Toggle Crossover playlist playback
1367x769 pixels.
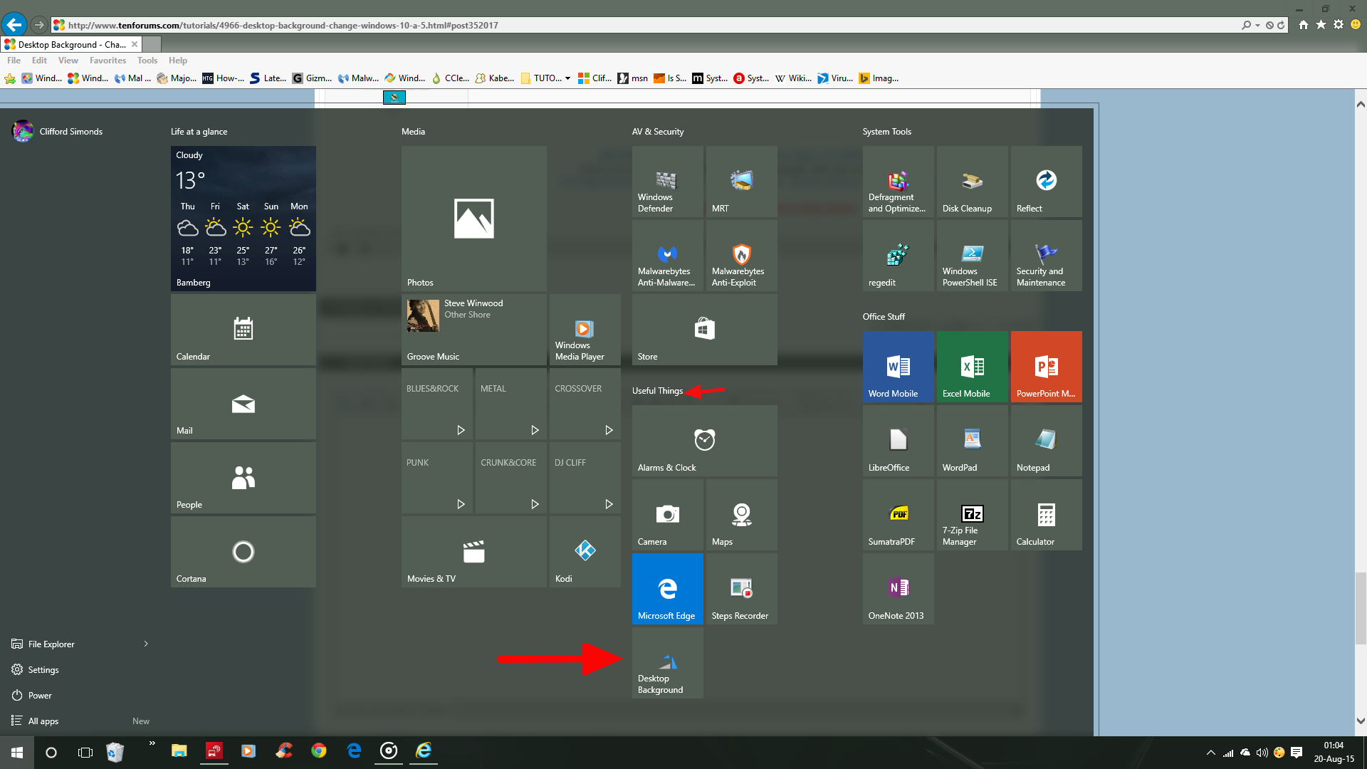[x=609, y=430]
